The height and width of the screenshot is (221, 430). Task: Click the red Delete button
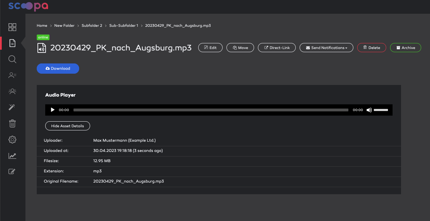(x=372, y=48)
